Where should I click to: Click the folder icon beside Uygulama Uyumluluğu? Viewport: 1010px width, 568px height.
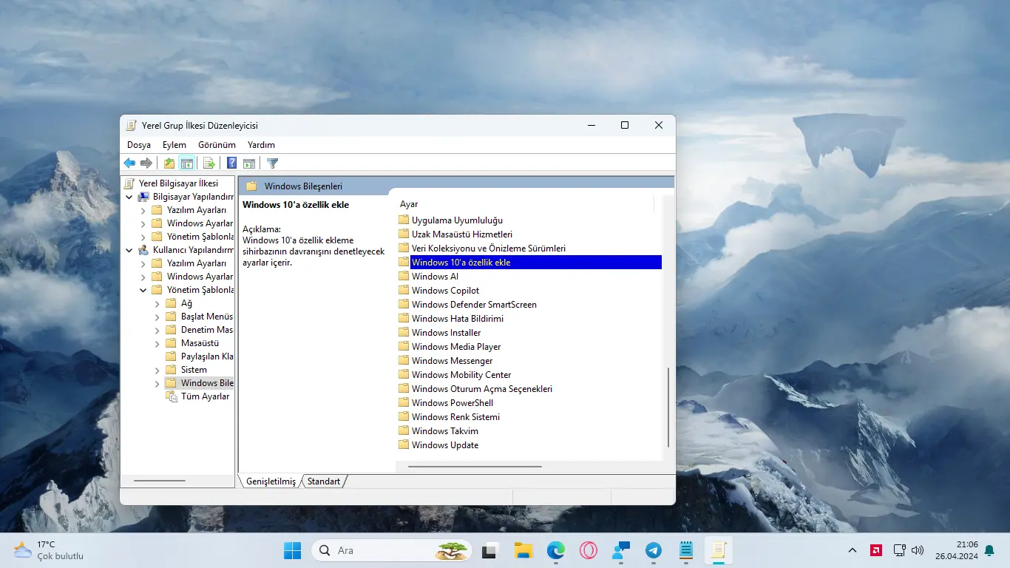click(404, 220)
